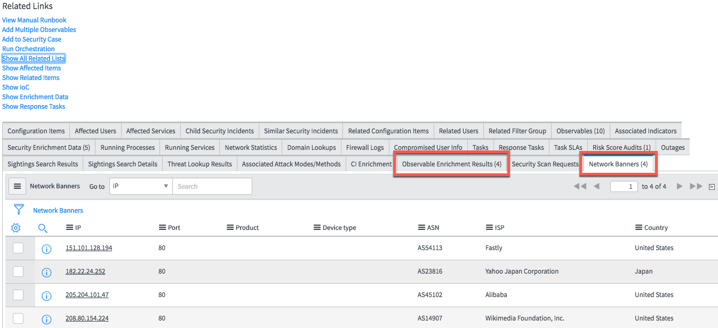
Task: Open ISP column options menu icon
Action: (x=489, y=227)
